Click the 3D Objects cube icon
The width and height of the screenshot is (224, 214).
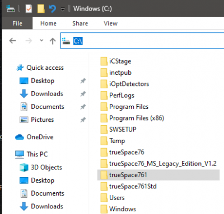[24, 167]
